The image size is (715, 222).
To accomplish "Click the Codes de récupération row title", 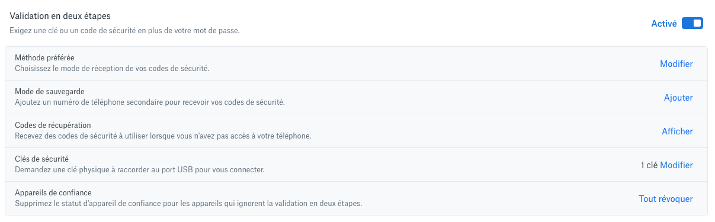I will click(53, 126).
